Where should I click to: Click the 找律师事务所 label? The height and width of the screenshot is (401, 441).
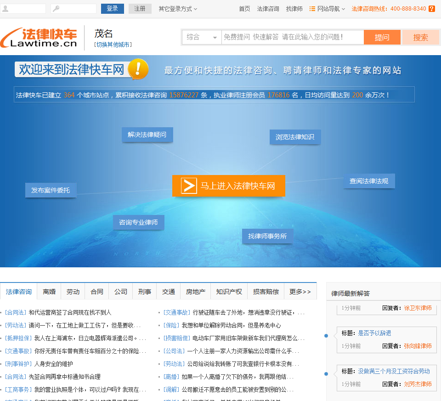[267, 236]
